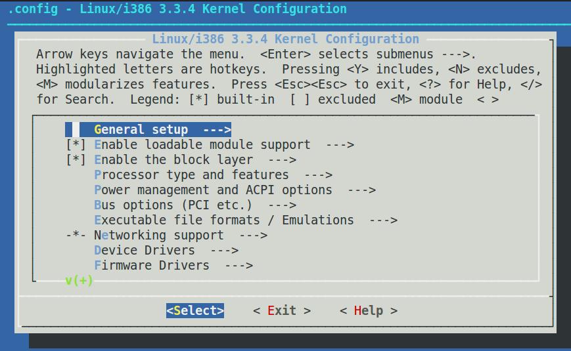
Task: Expand arrow after Power management and ACPI
Action: tap(361, 190)
